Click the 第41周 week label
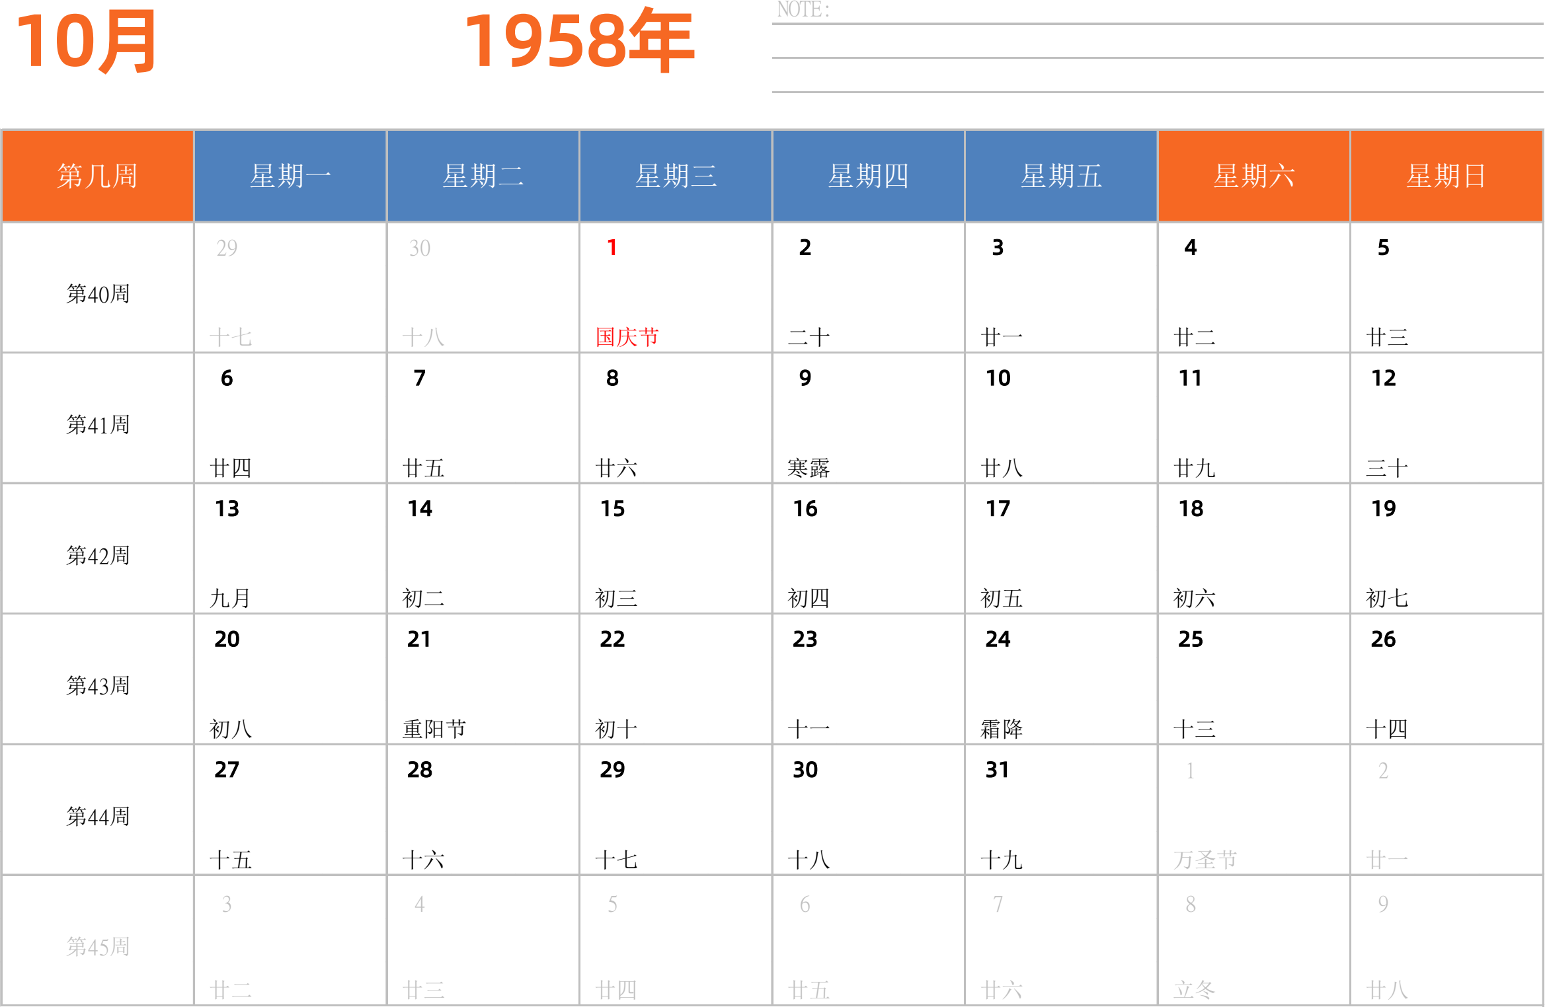This screenshot has height=1007, width=1545. pyautogui.click(x=98, y=425)
